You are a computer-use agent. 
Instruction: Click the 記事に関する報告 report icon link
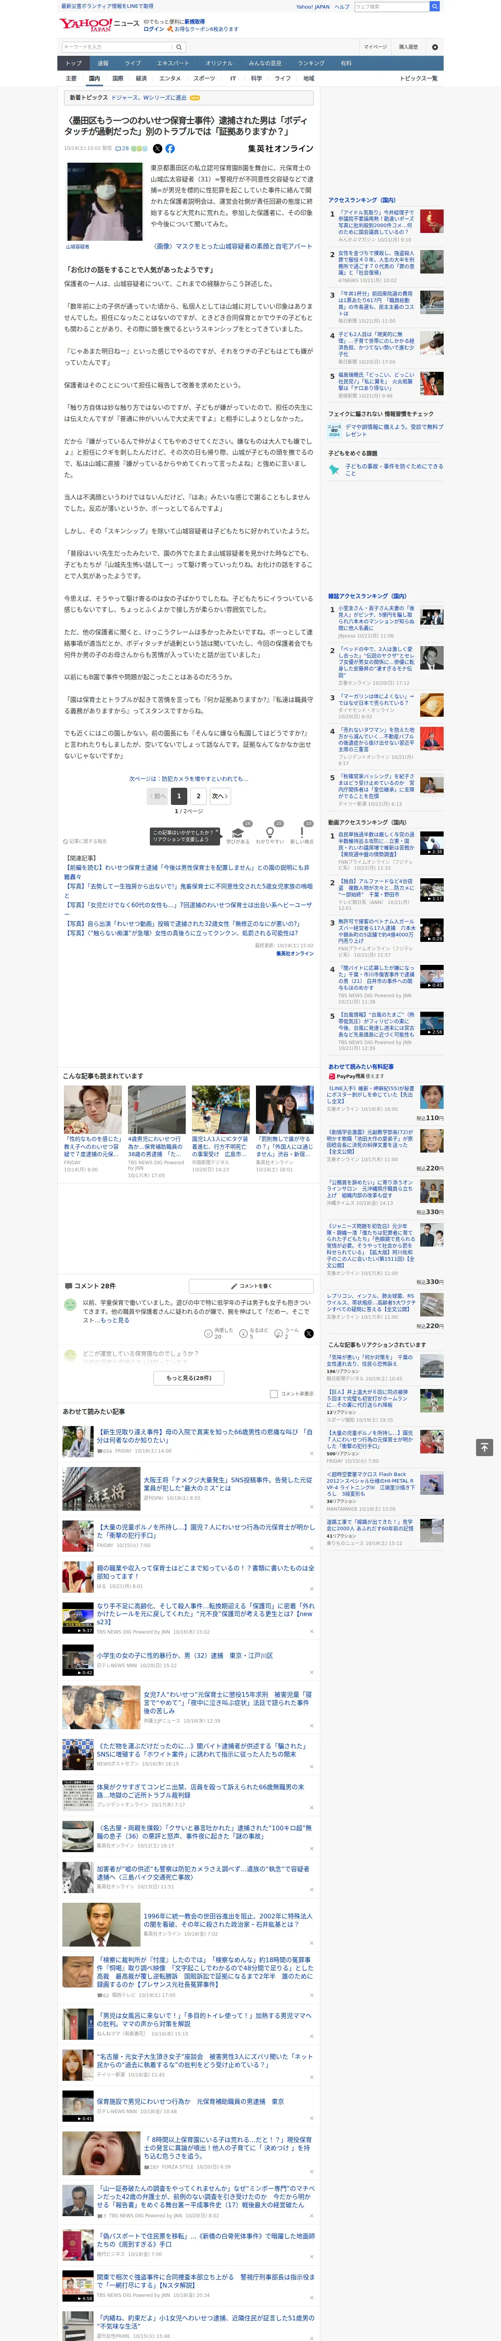click(x=85, y=842)
